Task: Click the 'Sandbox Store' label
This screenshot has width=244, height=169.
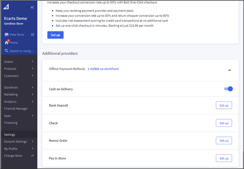Action: (13, 23)
